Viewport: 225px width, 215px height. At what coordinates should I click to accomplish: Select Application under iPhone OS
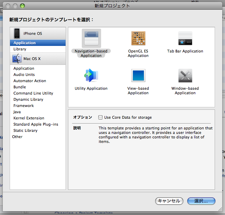tap(38, 43)
